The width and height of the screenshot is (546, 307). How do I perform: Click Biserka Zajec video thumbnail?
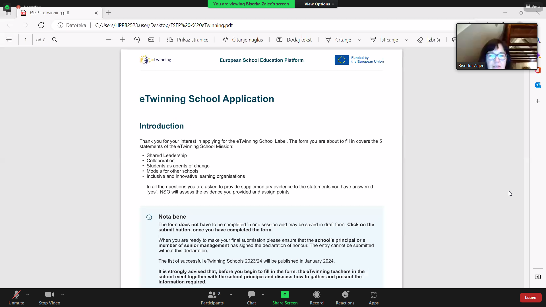tap(497, 46)
